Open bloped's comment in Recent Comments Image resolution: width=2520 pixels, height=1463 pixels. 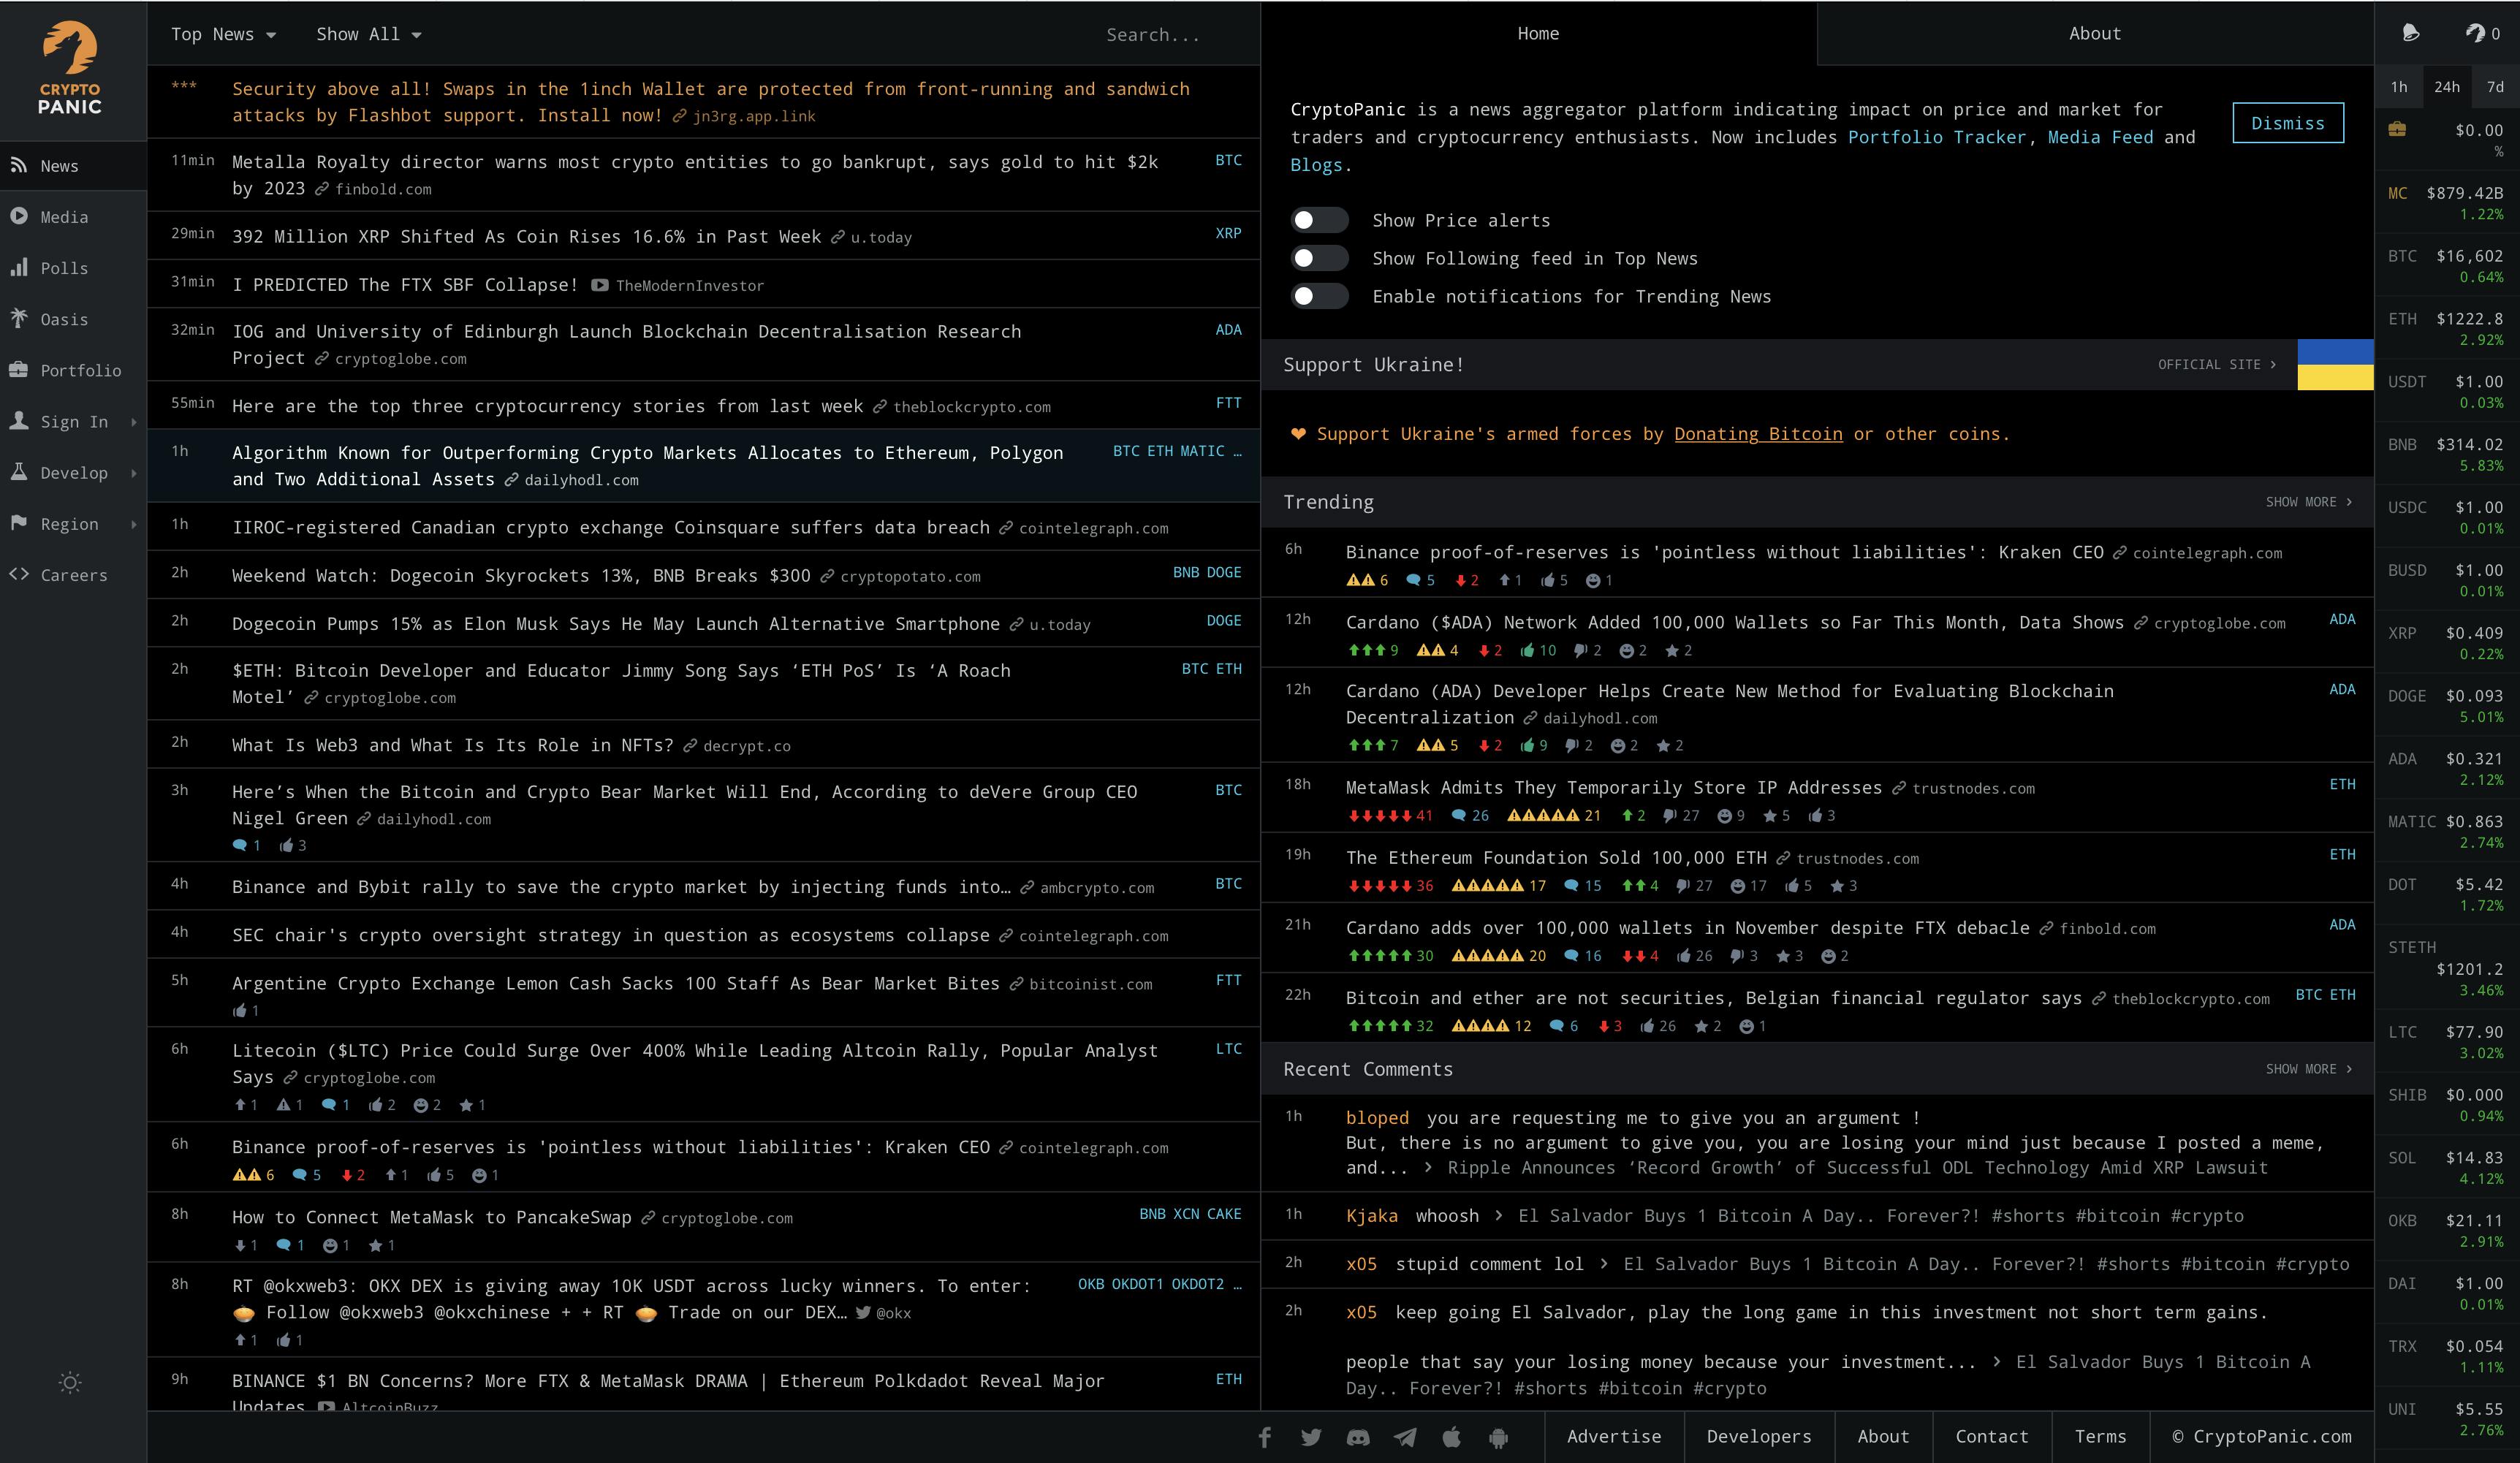[x=1818, y=1142]
